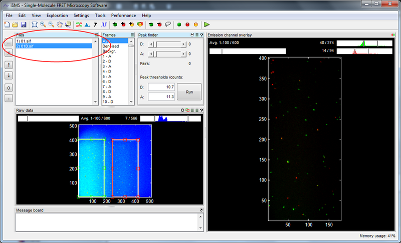
Task: Click the blue square-wave trace toolbar icon
Action: pyautogui.click(x=104, y=24)
